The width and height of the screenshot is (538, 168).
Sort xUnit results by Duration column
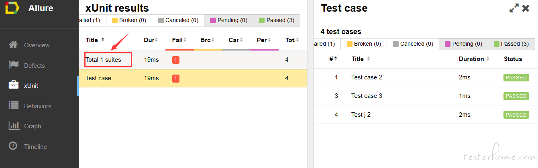click(151, 40)
